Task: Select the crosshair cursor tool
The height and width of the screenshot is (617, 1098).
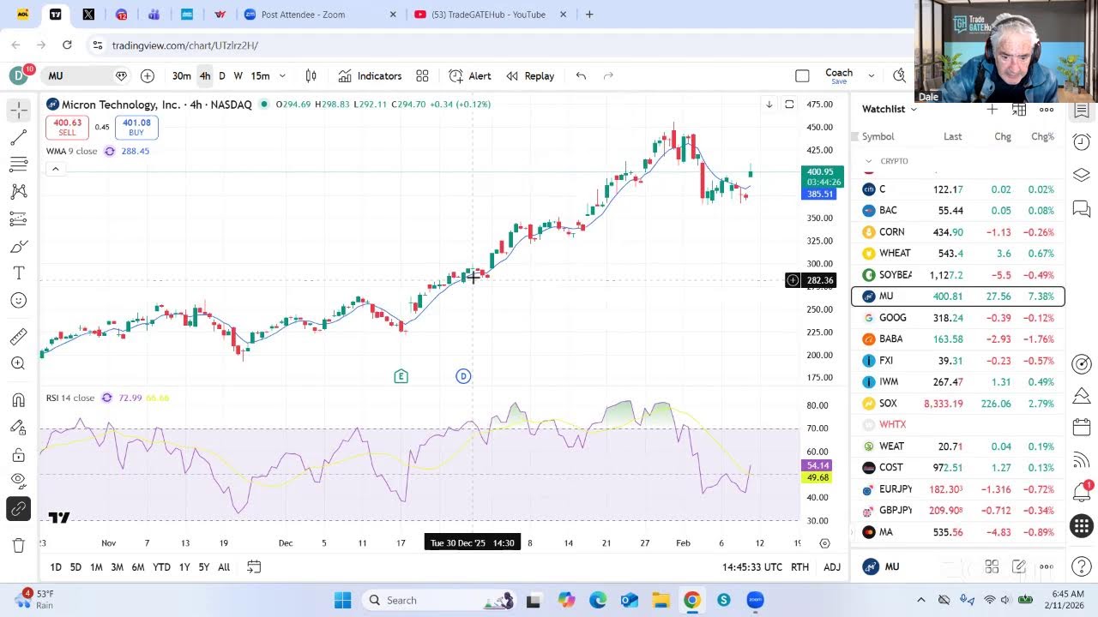Action: 19,110
